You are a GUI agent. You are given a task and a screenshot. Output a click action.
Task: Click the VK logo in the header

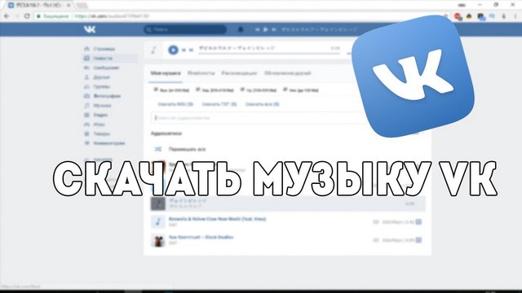tap(90, 29)
